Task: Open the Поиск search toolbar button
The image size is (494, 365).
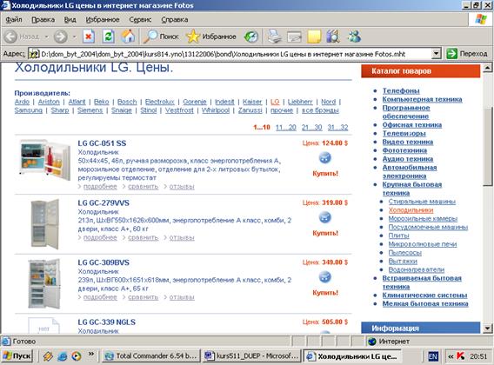Action: (x=161, y=36)
